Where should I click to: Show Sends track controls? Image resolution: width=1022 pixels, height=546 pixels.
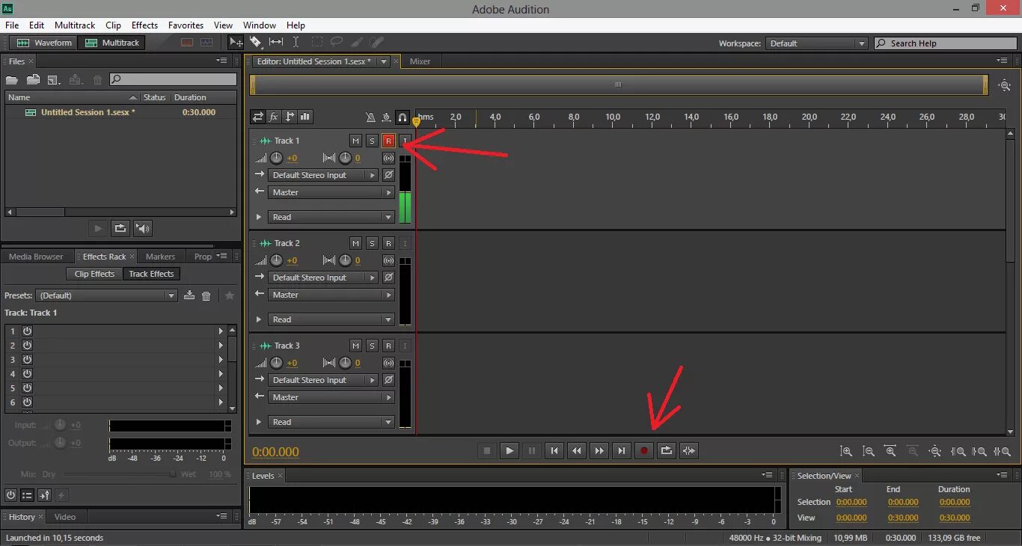290,117
